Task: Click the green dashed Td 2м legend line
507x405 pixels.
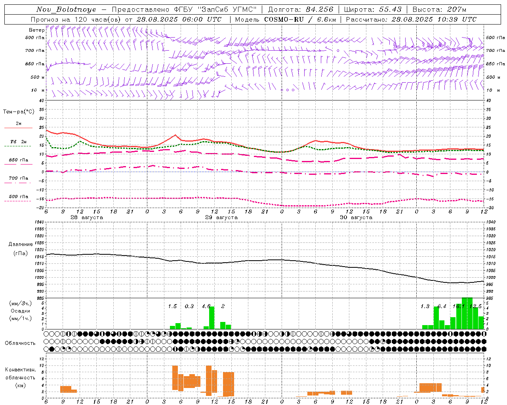Action: point(17,146)
